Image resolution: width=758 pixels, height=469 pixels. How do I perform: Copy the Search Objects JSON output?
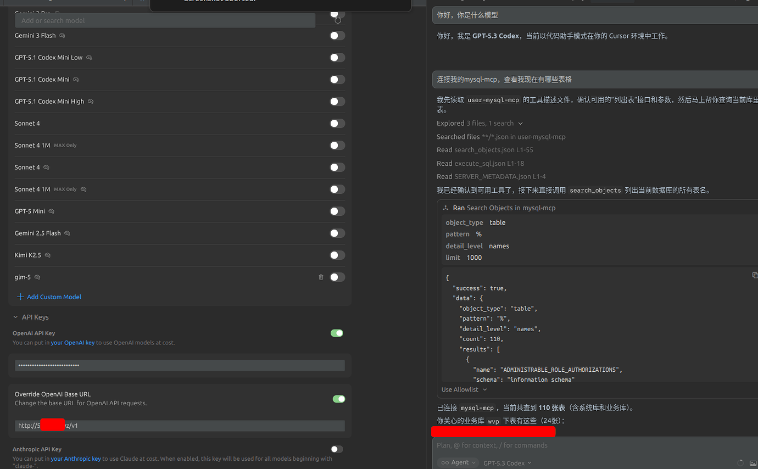755,275
